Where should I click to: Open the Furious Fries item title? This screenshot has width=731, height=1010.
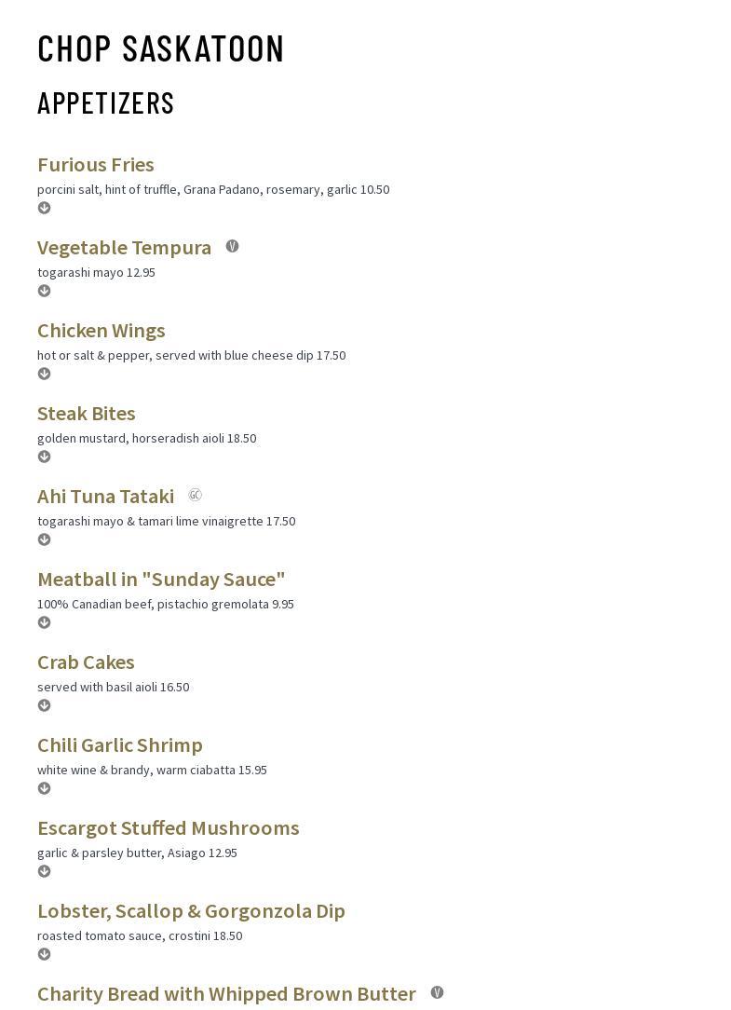point(95,165)
